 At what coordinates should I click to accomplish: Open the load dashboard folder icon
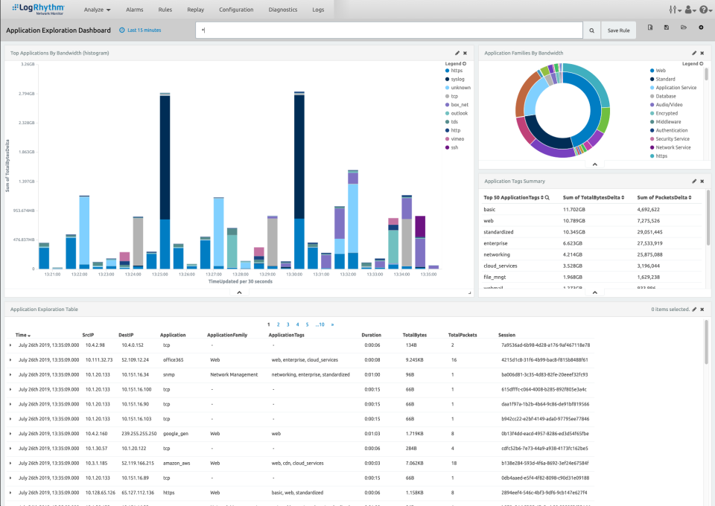pos(683,28)
